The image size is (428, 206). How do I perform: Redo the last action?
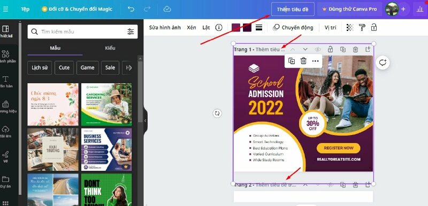click(x=147, y=9)
